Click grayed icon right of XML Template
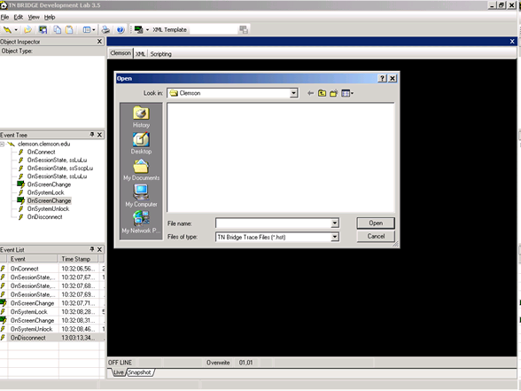The height and width of the screenshot is (391, 521). pyautogui.click(x=244, y=30)
